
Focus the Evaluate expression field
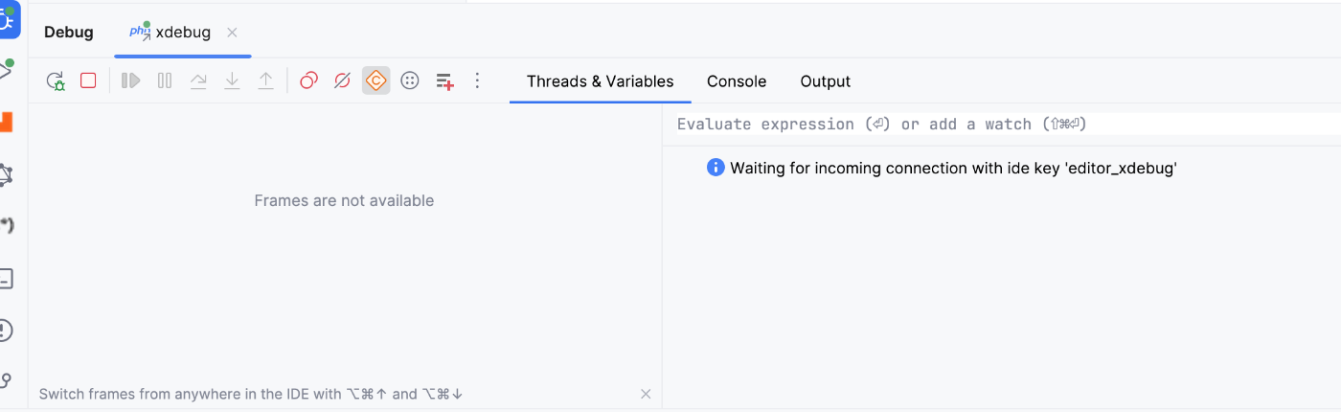(1001, 125)
